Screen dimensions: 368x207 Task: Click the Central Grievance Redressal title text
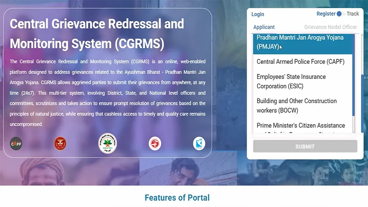97,34
